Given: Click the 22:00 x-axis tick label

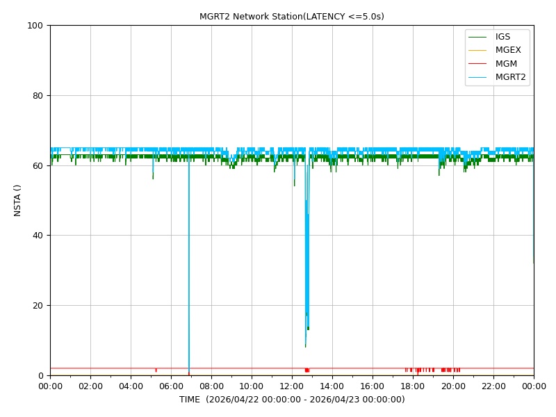Looking at the screenshot, I should (x=493, y=386).
